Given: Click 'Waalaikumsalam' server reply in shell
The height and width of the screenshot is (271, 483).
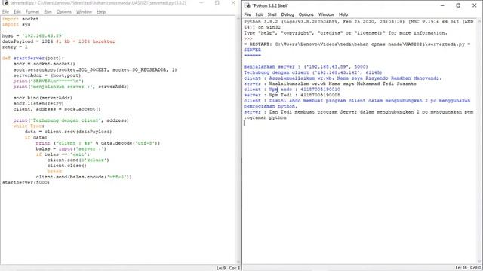Looking at the screenshot, I should pos(330,84).
